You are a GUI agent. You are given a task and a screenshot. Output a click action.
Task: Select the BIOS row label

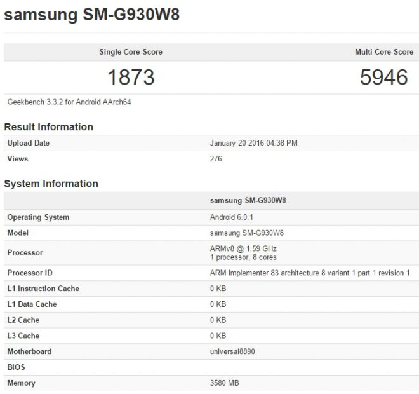tap(16, 367)
